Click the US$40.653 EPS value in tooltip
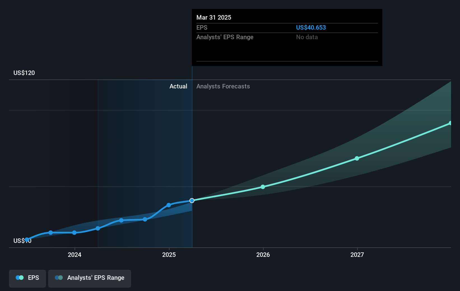The image size is (460, 291). click(311, 27)
